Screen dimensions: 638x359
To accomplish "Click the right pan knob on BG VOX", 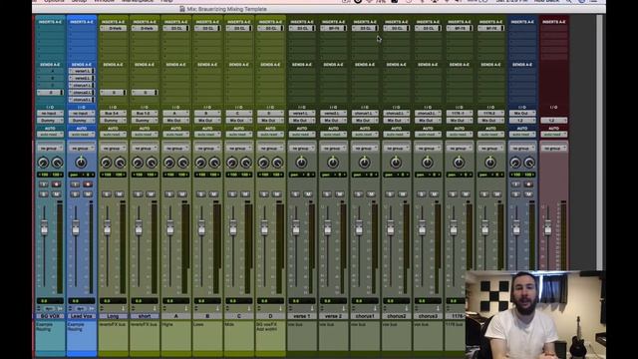I will [x=58, y=163].
